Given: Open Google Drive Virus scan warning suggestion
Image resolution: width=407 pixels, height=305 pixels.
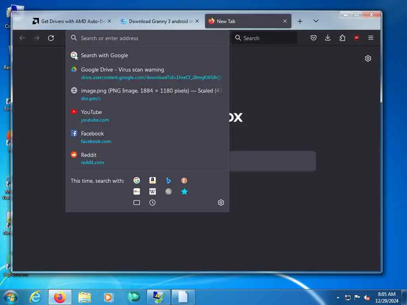Looking at the screenshot, I should click(x=147, y=73).
